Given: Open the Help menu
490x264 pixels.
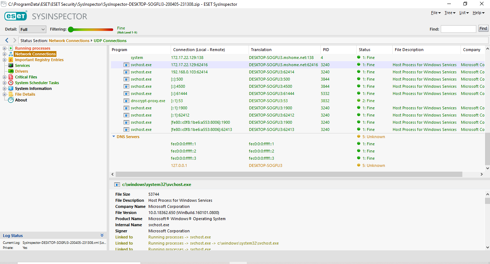Looking at the screenshot, I should click(x=478, y=13).
